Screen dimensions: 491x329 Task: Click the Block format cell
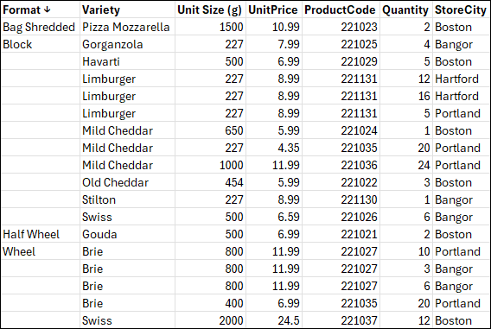[41, 44]
